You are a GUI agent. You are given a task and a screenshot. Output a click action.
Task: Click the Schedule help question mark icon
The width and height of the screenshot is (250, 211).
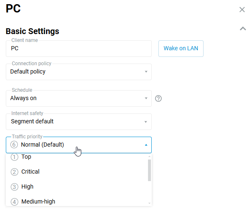pyautogui.click(x=158, y=98)
